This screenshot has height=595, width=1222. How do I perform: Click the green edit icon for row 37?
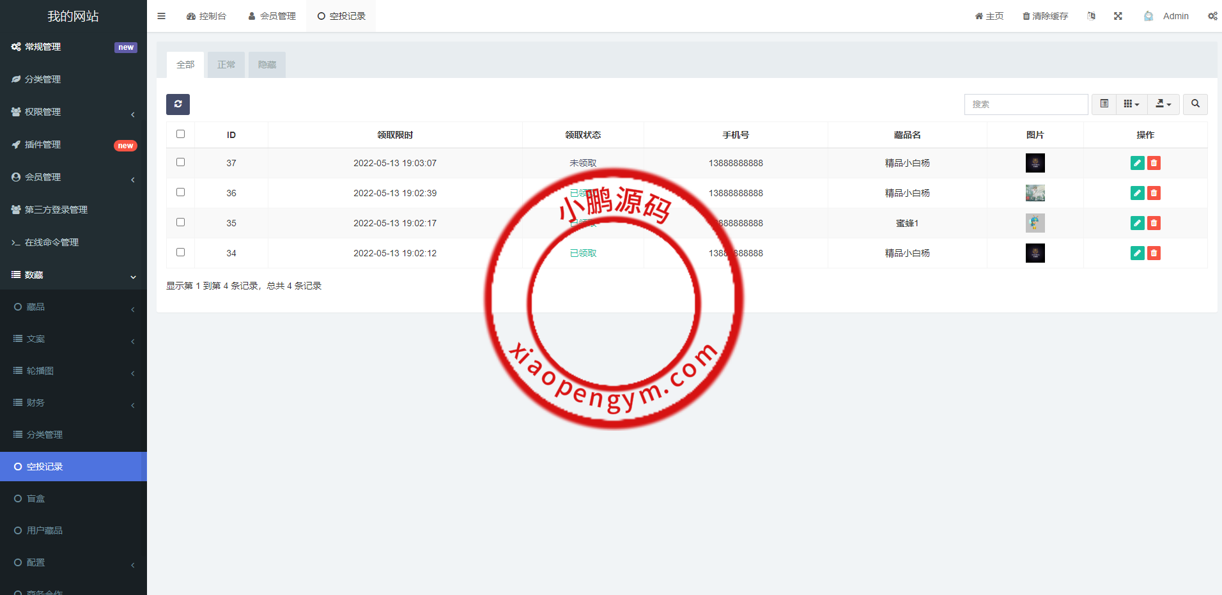pos(1137,163)
